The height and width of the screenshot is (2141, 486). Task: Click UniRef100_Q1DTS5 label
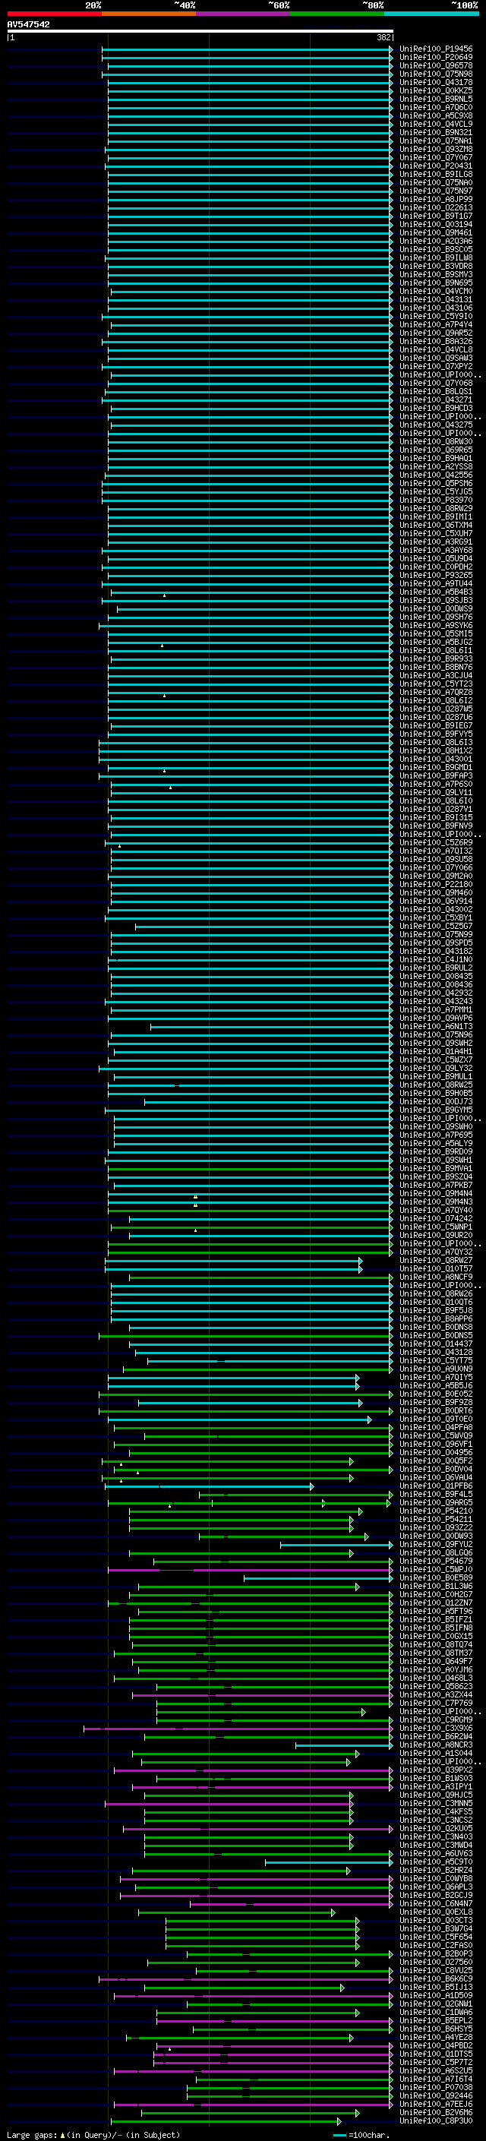(435, 2055)
